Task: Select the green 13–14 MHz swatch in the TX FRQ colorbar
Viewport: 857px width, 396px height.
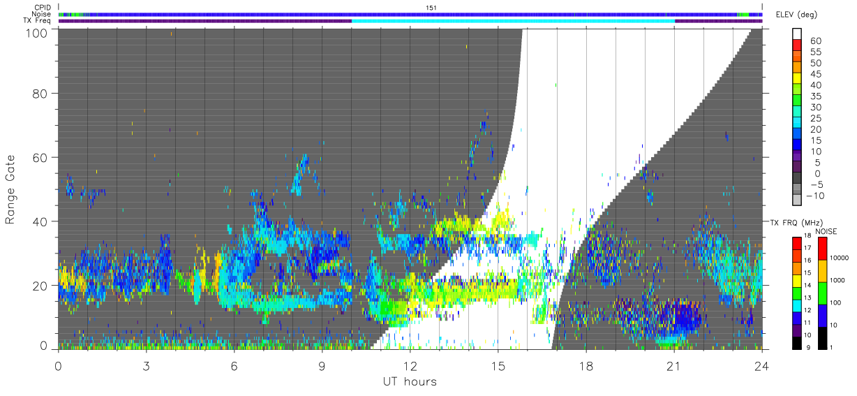Action: coord(797,293)
